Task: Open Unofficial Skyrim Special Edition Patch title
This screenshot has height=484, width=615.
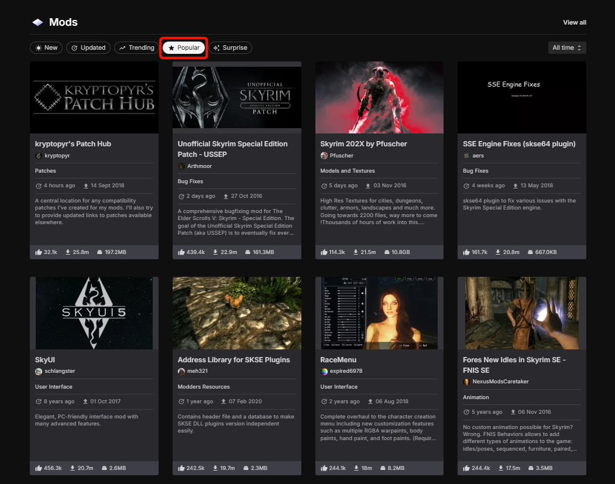Action: pyautogui.click(x=232, y=149)
